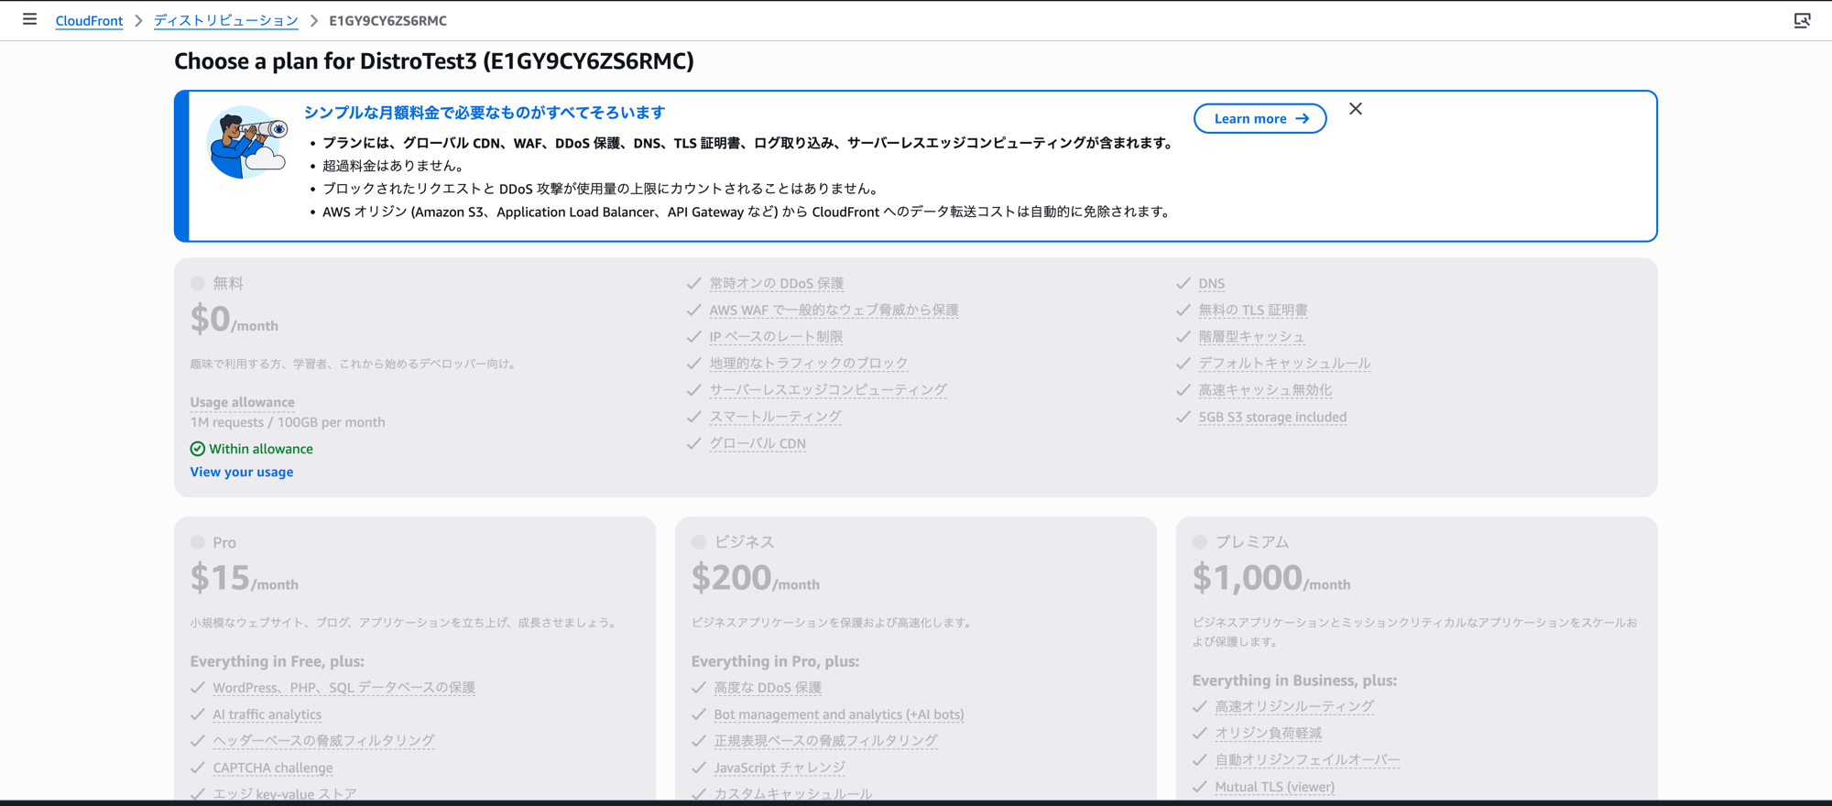The height and width of the screenshot is (806, 1832).
Task: Click checkmark beside オリジン負荷軽減
Action: (x=1200, y=734)
